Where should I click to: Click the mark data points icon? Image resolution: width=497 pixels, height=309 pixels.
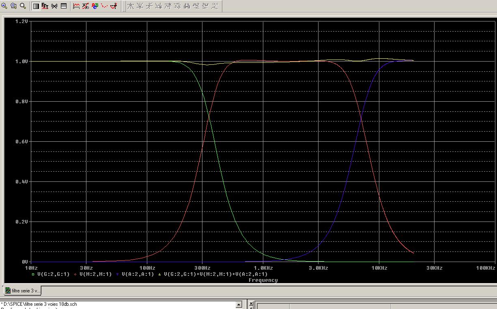click(104, 6)
